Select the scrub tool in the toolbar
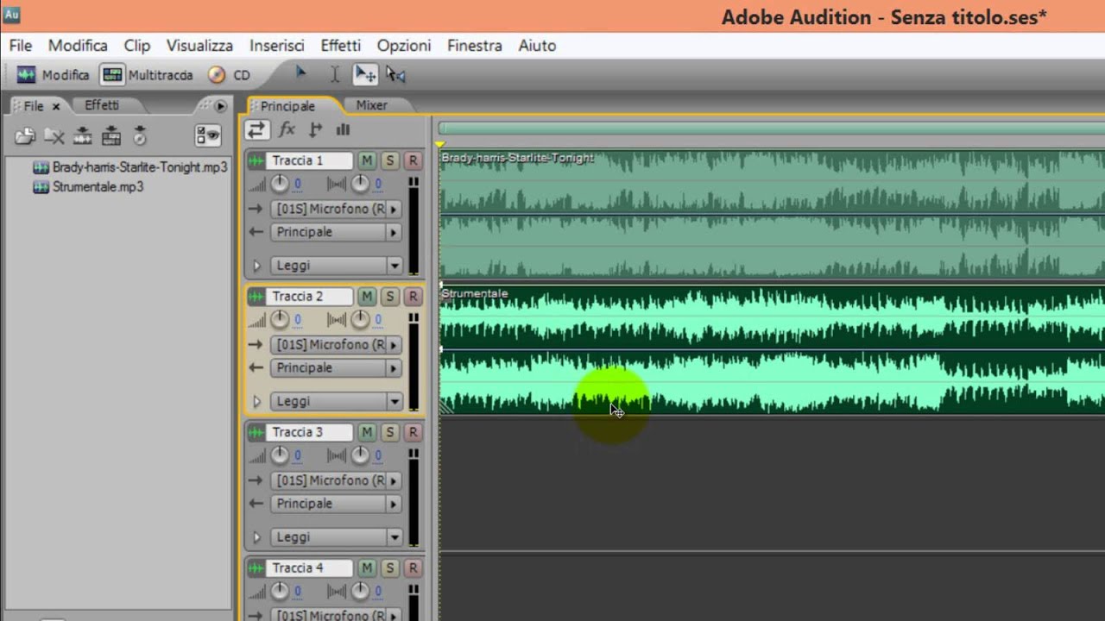Viewport: 1105px width, 621px height. (x=396, y=75)
